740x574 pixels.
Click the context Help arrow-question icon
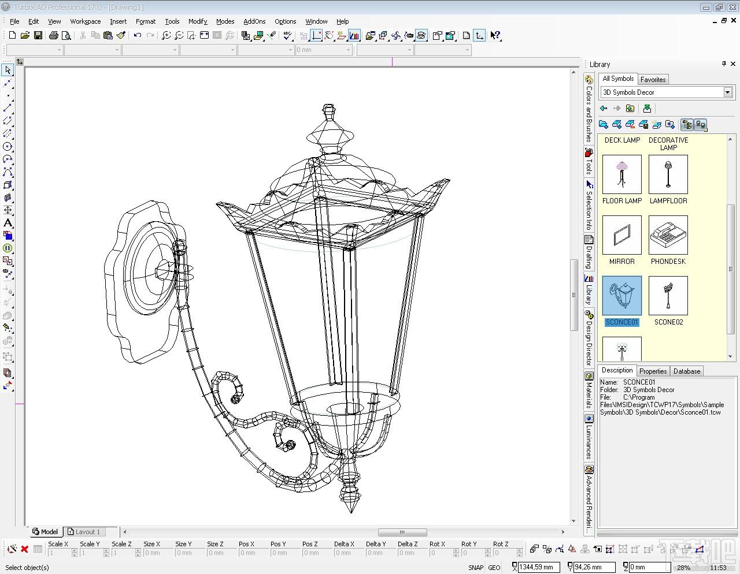495,35
